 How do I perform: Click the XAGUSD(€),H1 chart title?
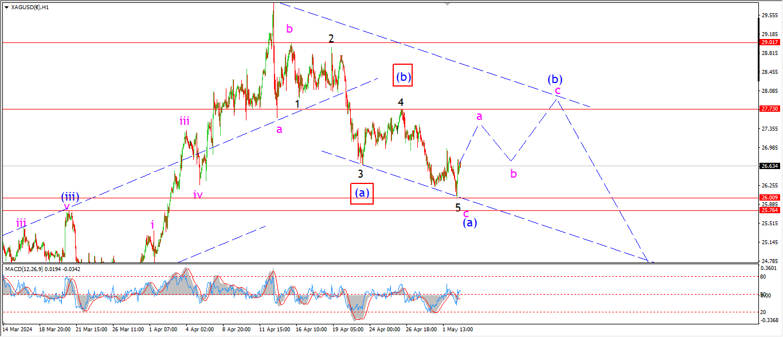click(30, 7)
